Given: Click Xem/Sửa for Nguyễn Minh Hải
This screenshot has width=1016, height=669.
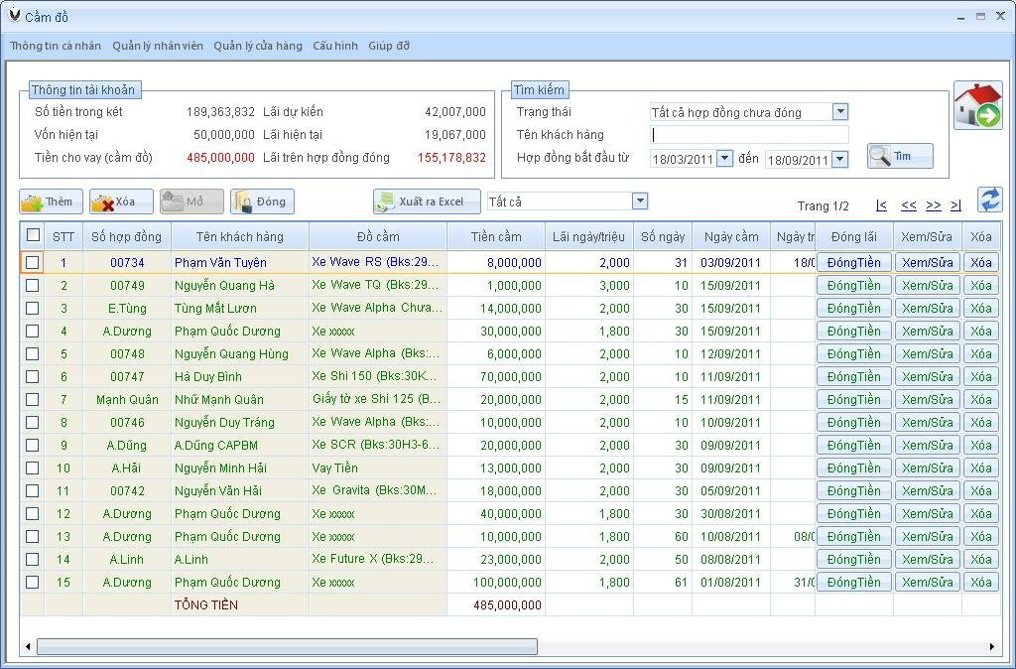Looking at the screenshot, I should [x=928, y=468].
